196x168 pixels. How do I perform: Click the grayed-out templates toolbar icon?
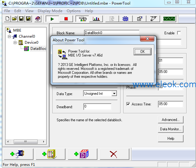pos(112,19)
